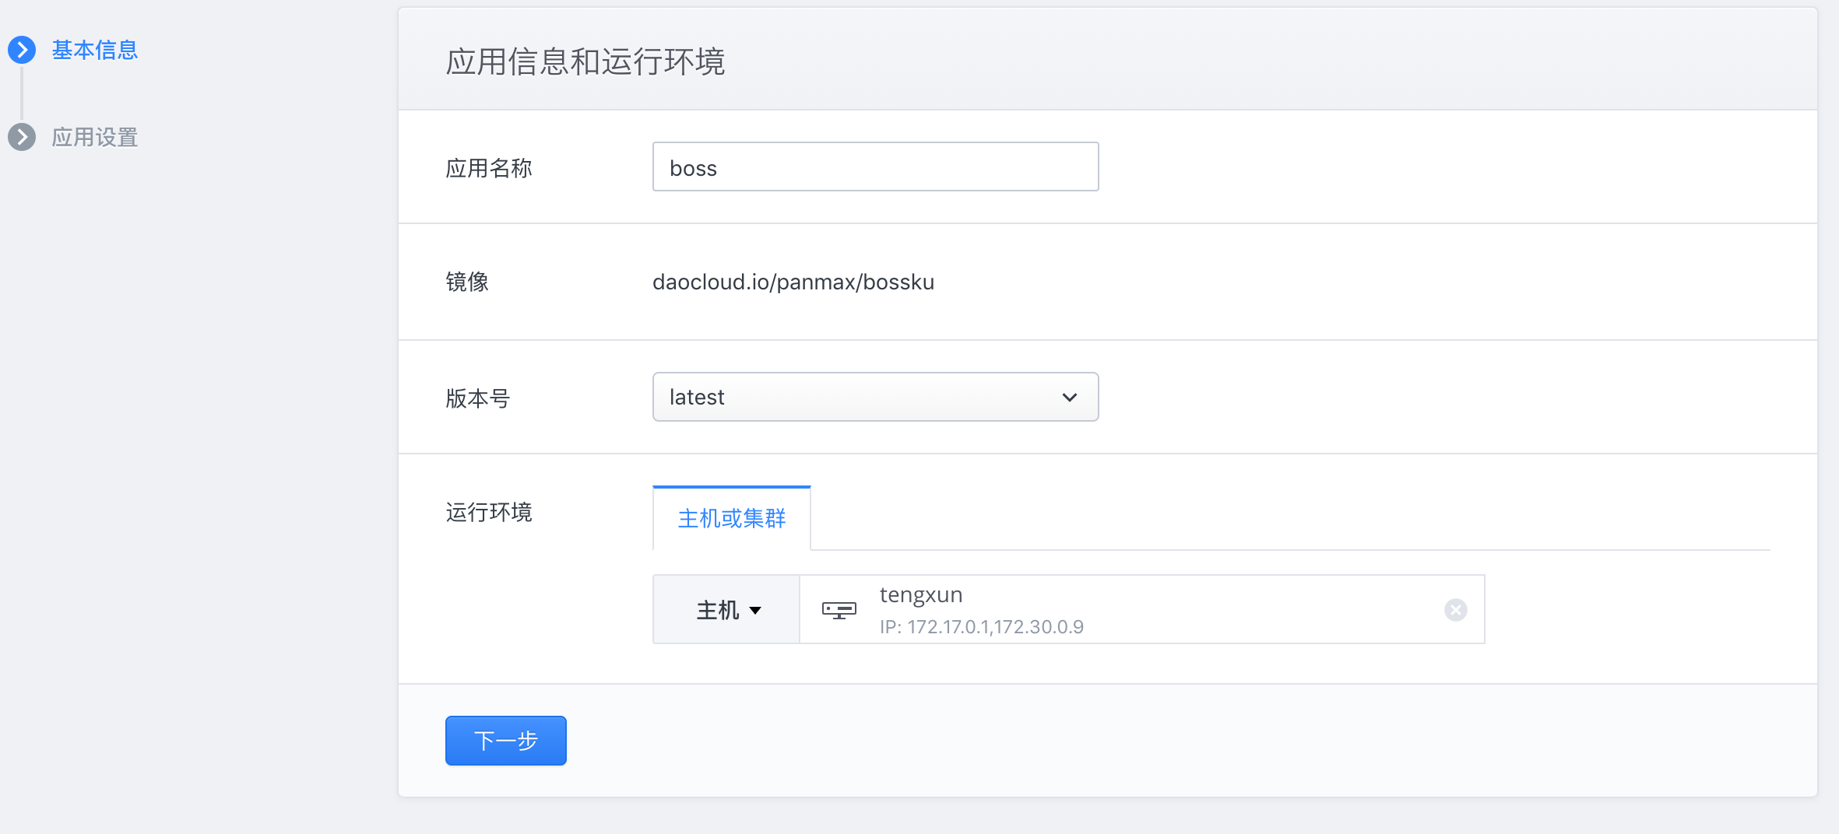Image resolution: width=1839 pixels, height=834 pixels.
Task: Click the gray 应用设置 step chevron icon
Action: coord(22,137)
